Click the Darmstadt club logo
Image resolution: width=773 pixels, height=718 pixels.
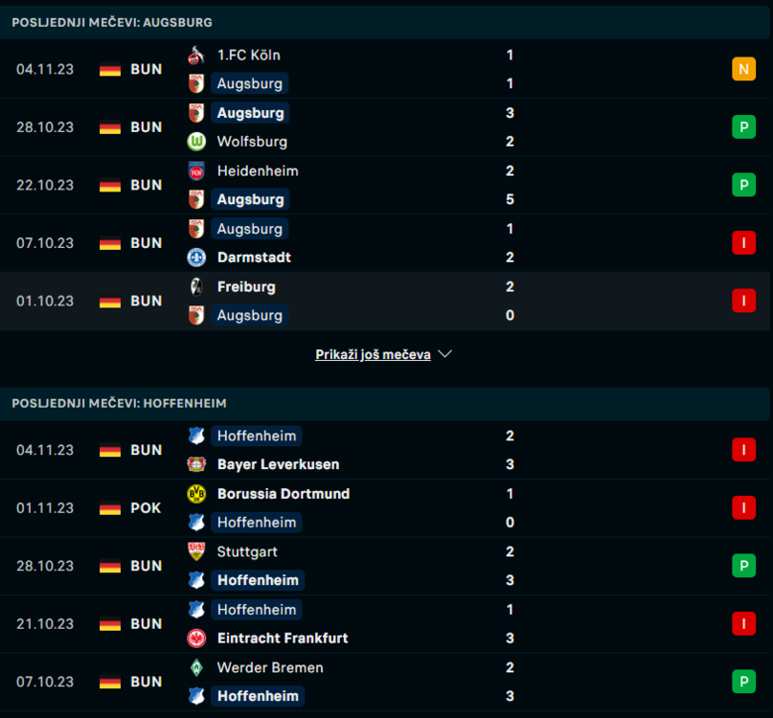pyautogui.click(x=196, y=258)
